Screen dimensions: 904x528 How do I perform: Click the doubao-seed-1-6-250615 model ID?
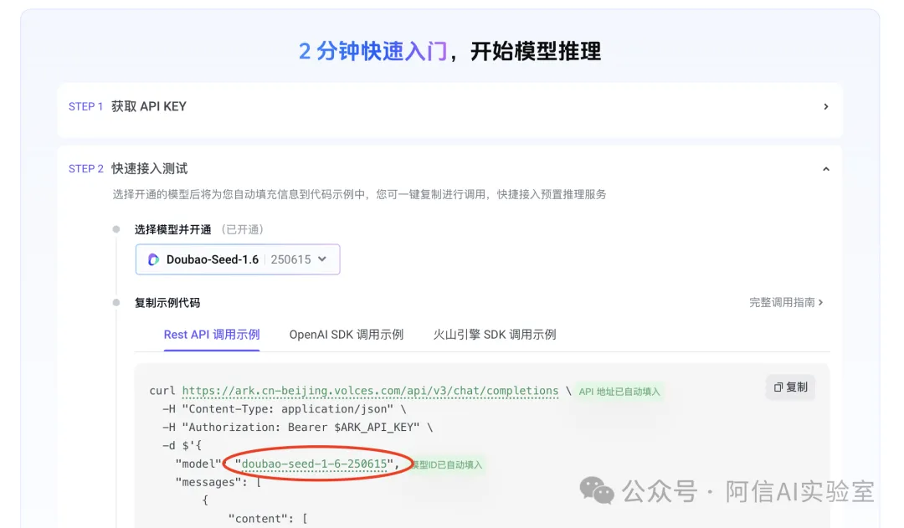click(314, 464)
